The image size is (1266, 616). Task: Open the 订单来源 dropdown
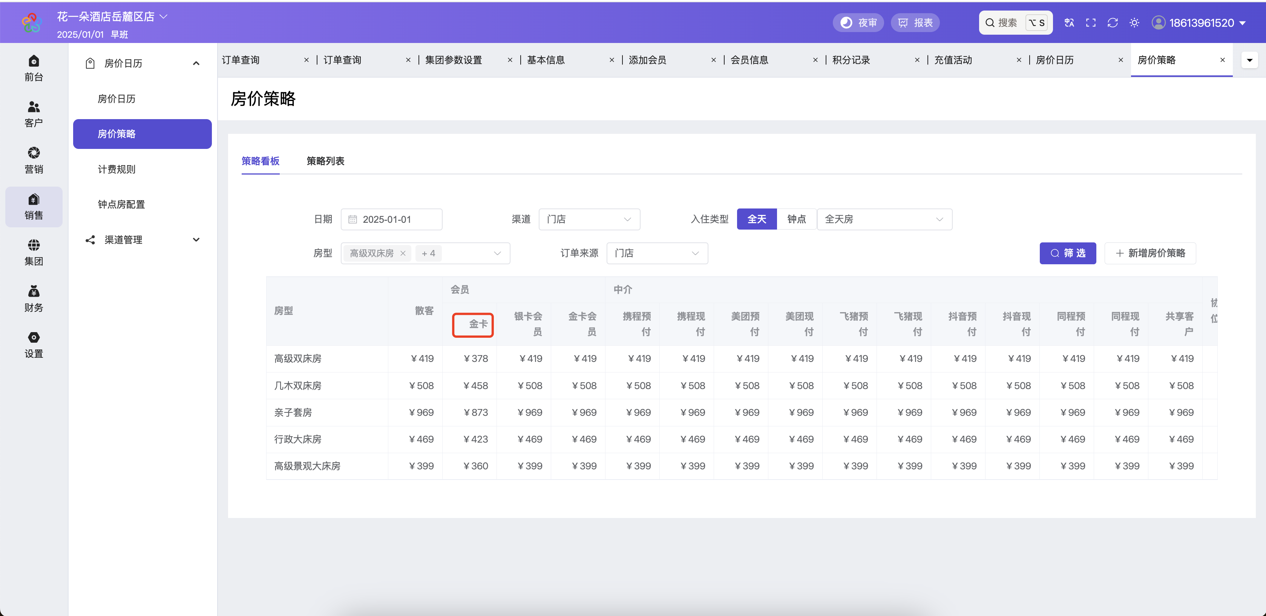click(x=657, y=253)
